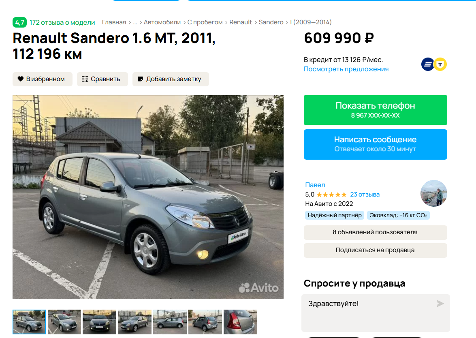This screenshot has width=476, height=338.
Task: Select the rear taillight thumbnail
Action: 240,322
